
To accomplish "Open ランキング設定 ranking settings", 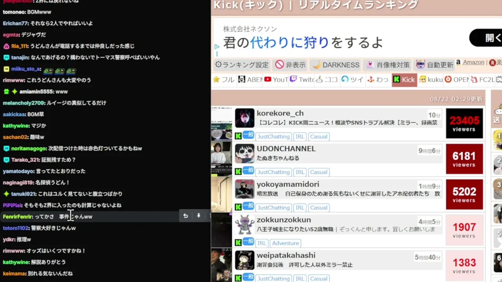I will 242,65.
